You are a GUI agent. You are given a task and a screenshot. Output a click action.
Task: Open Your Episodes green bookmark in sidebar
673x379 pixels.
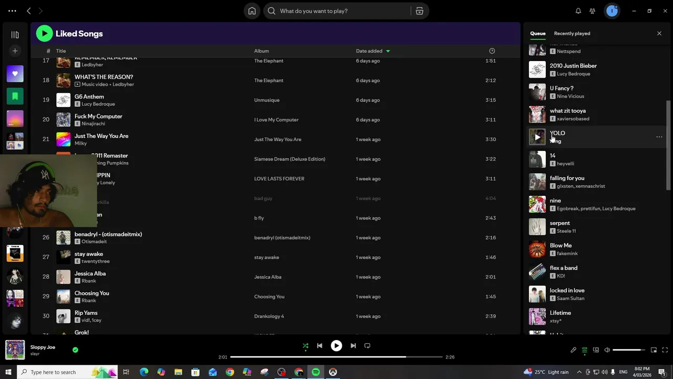coord(15,96)
